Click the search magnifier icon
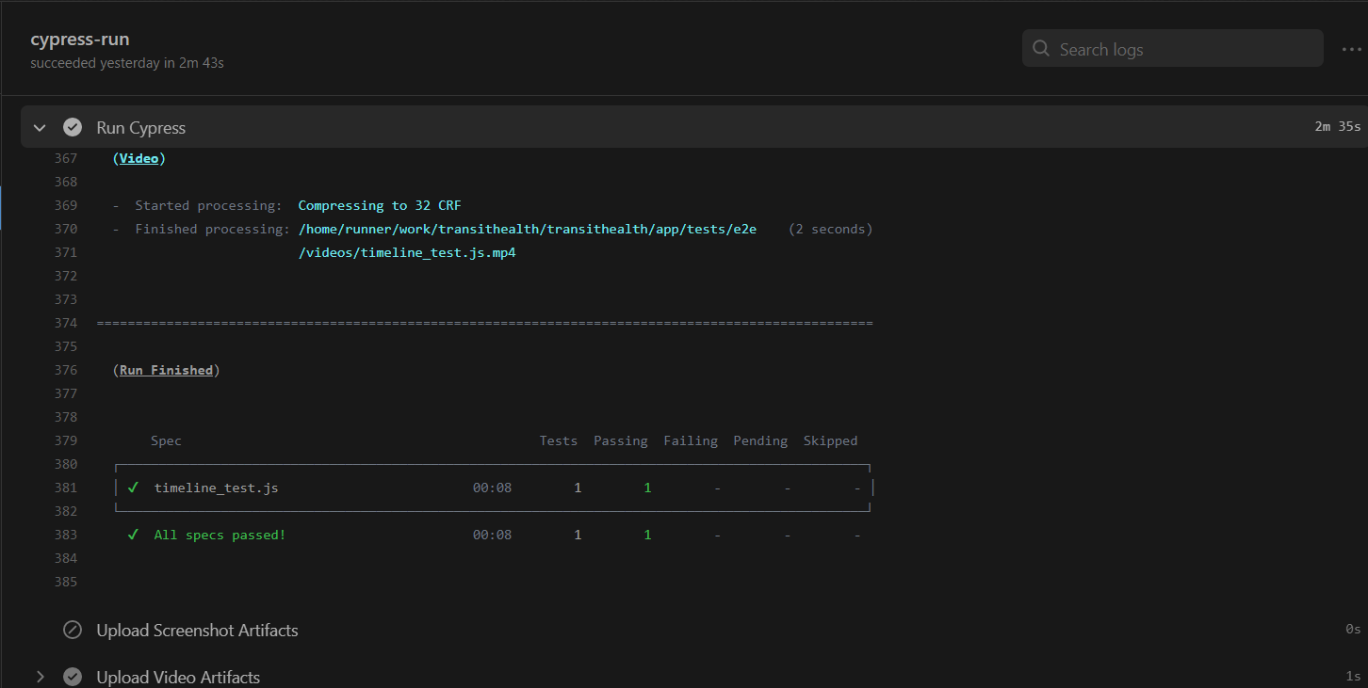 tap(1041, 49)
